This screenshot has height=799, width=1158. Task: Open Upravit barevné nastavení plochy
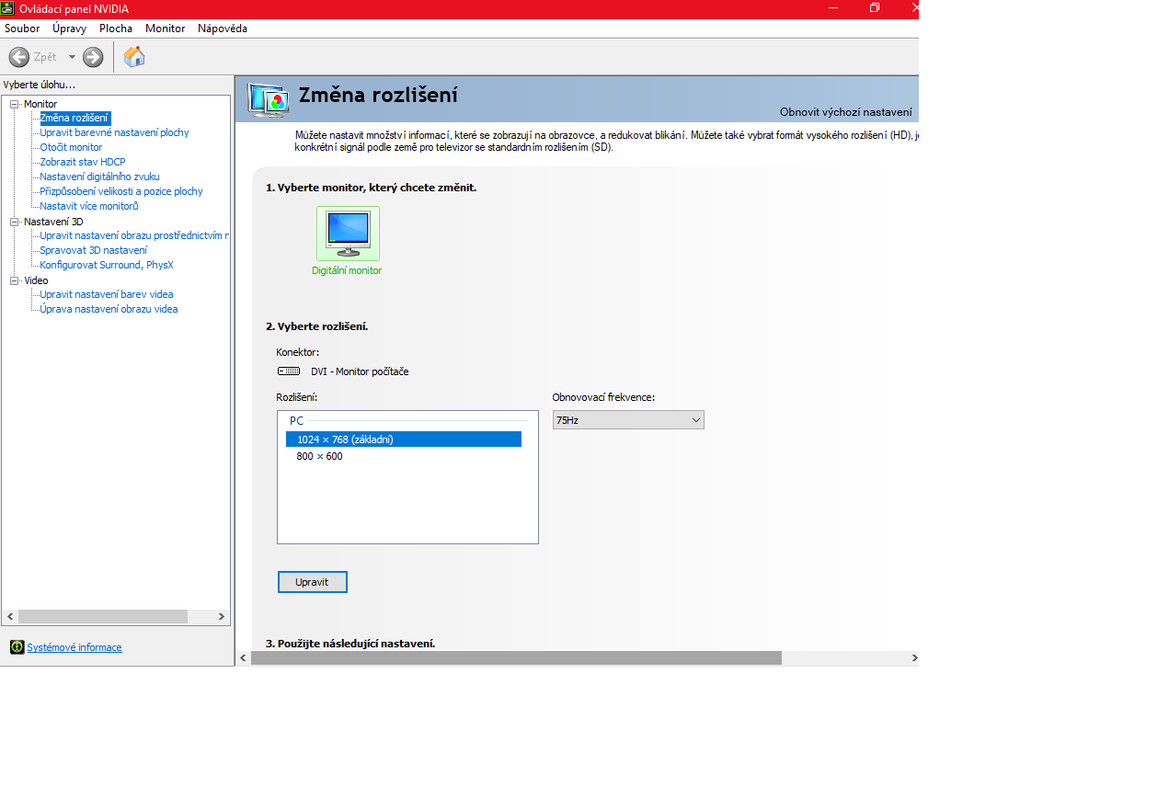[x=114, y=132]
